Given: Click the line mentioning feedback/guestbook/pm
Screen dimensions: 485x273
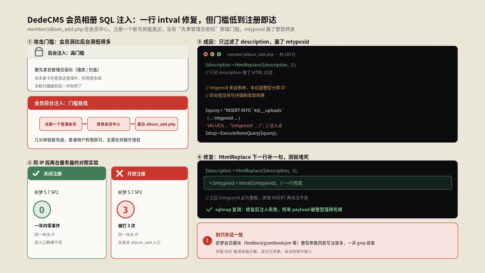Looking at the screenshot, I should point(295,243).
